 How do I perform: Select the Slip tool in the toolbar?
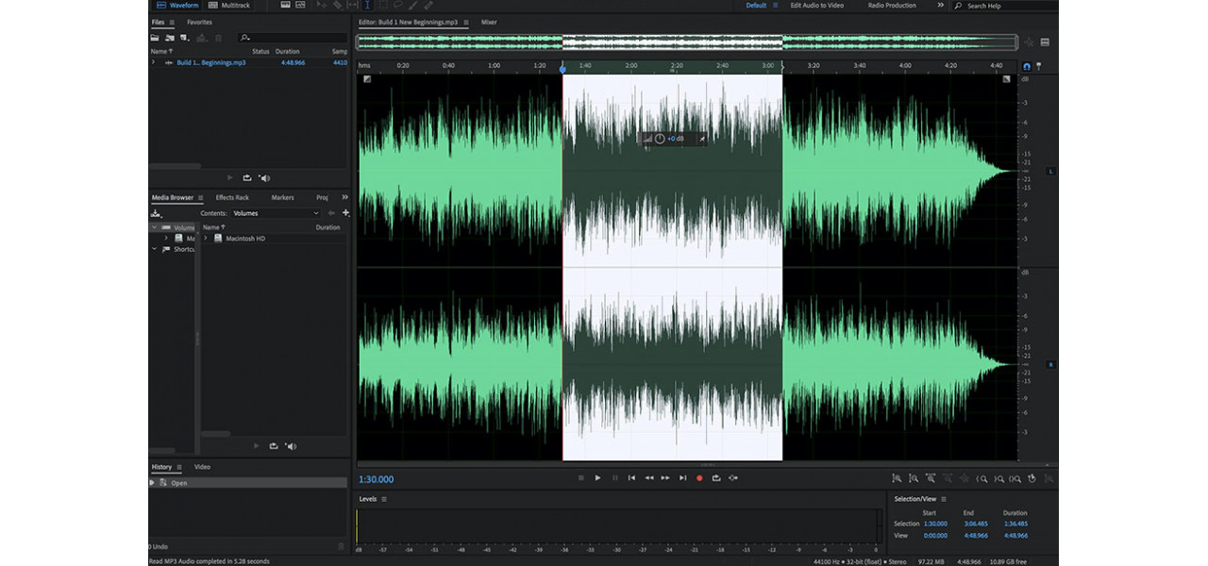352,5
